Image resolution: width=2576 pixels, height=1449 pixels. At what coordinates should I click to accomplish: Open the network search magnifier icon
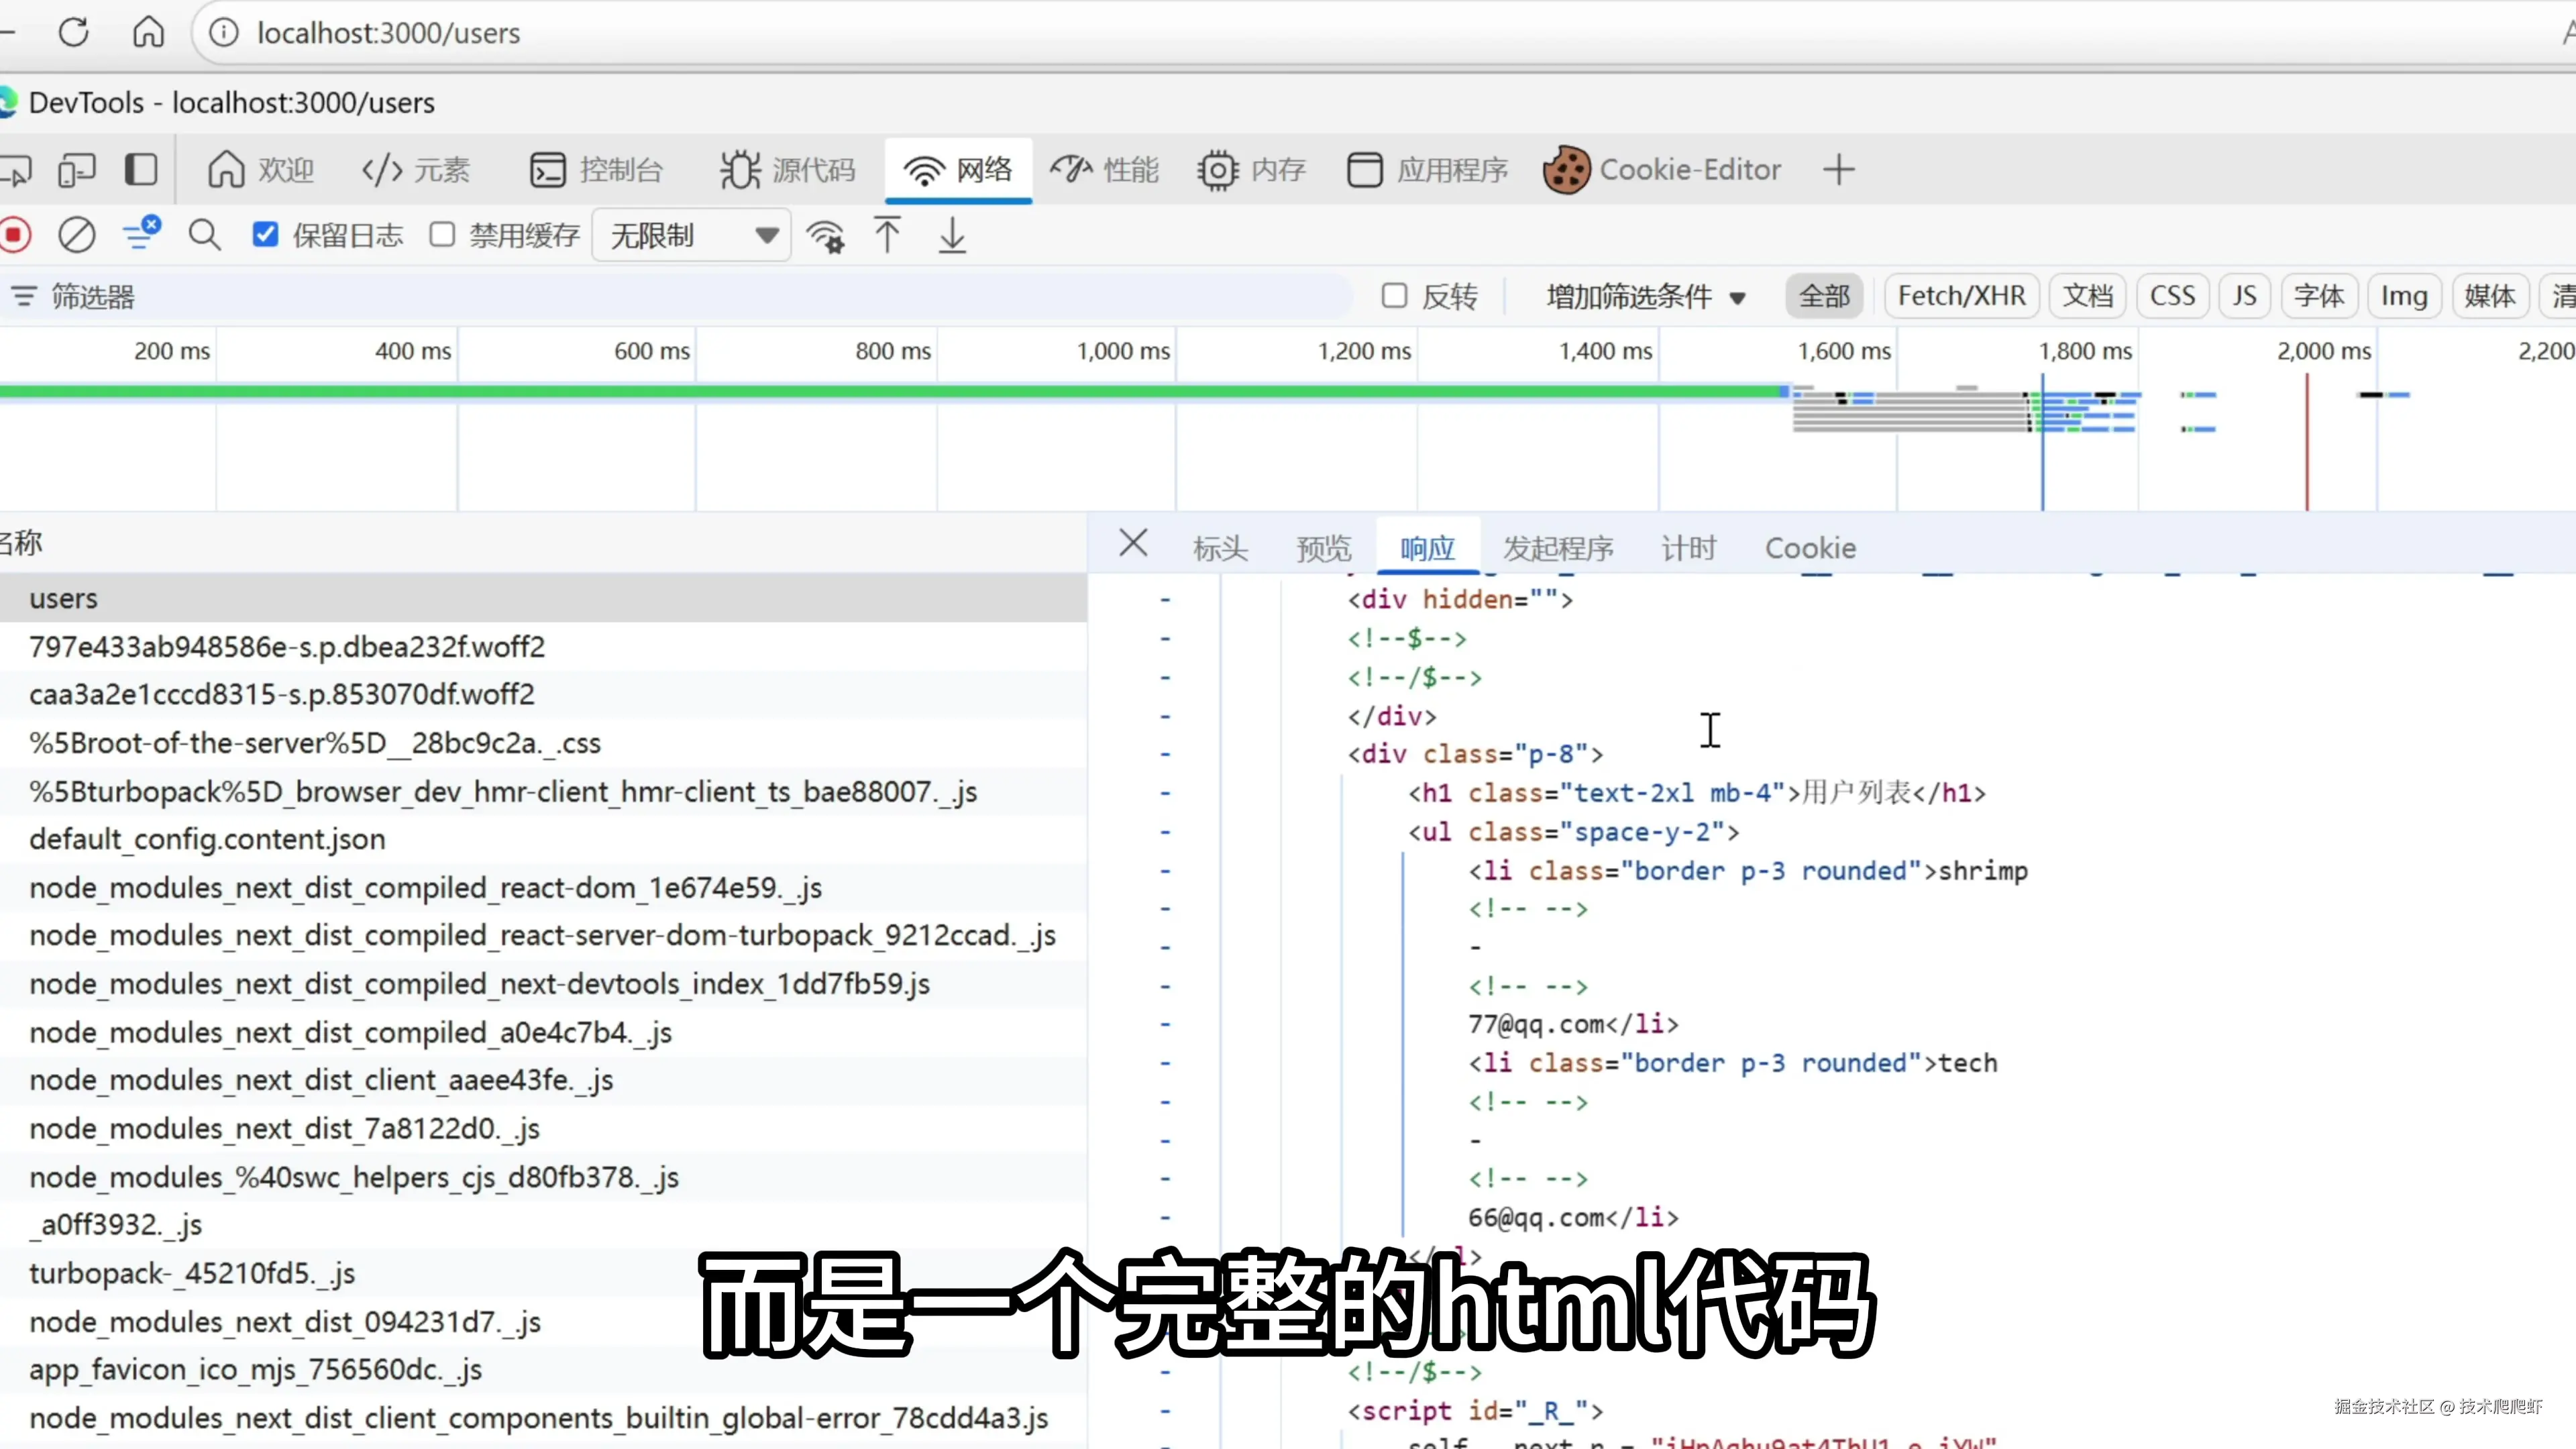pos(204,236)
